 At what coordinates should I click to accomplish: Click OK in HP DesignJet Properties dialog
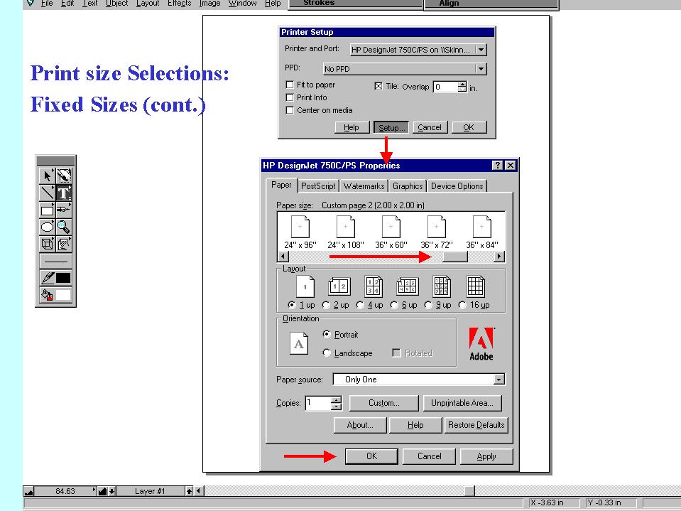pyautogui.click(x=371, y=456)
